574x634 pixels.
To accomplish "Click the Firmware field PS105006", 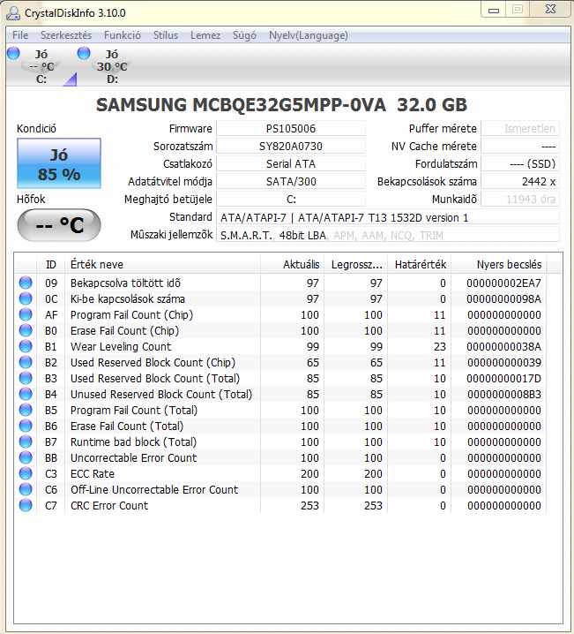I will (x=291, y=129).
